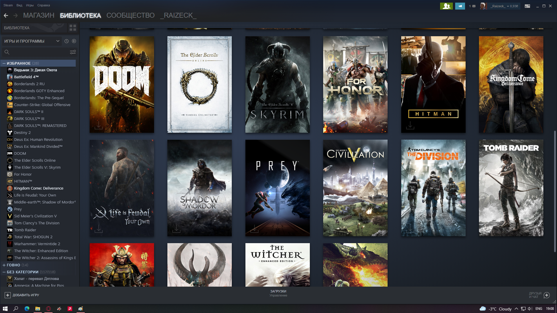Viewport: 557px width, 313px height.
Task: Open Kingdom Come Deliverance cover art
Action: point(511,84)
